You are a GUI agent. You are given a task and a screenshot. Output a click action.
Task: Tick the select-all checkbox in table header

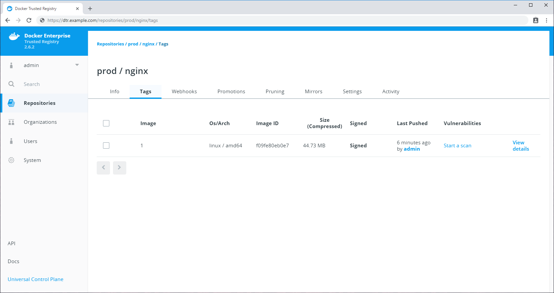pyautogui.click(x=106, y=123)
